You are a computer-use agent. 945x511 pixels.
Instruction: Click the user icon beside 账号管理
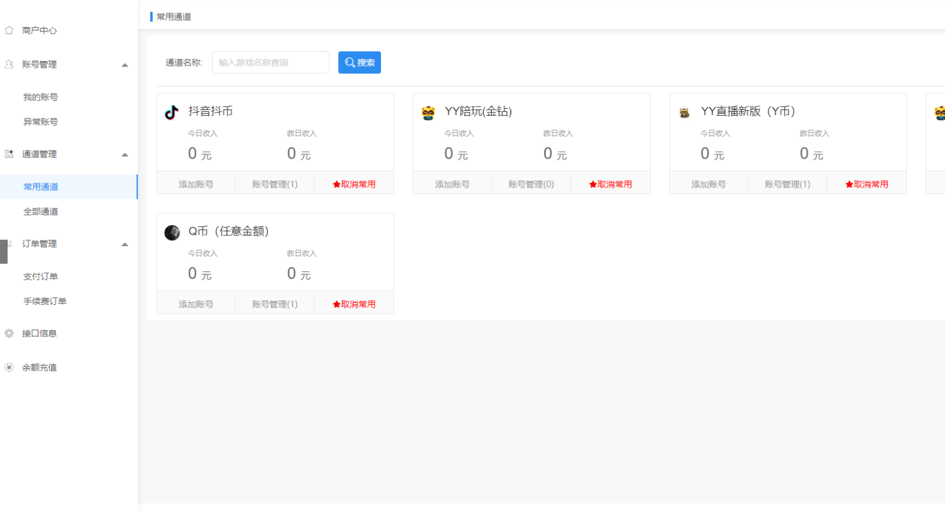point(9,65)
